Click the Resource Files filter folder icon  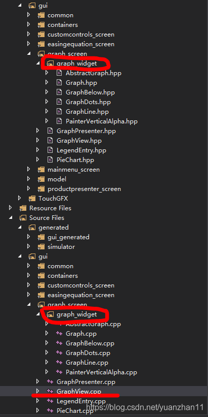click(23, 208)
